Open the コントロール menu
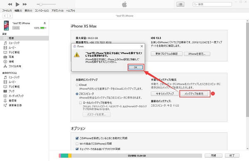249x161 pixels. [41, 11]
